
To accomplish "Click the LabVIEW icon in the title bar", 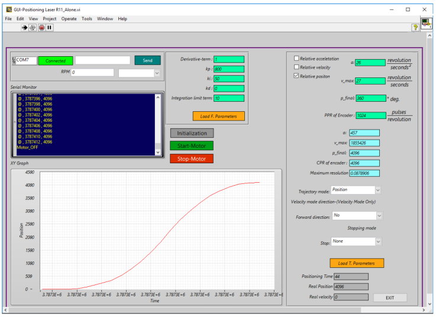I will (x=8, y=9).
